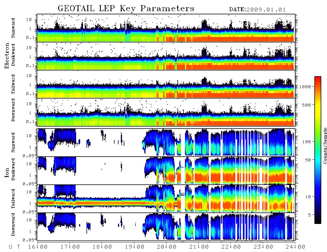Click the Electron Duskward spectrogram panel
The height and width of the screenshot is (252, 327).
166,56
